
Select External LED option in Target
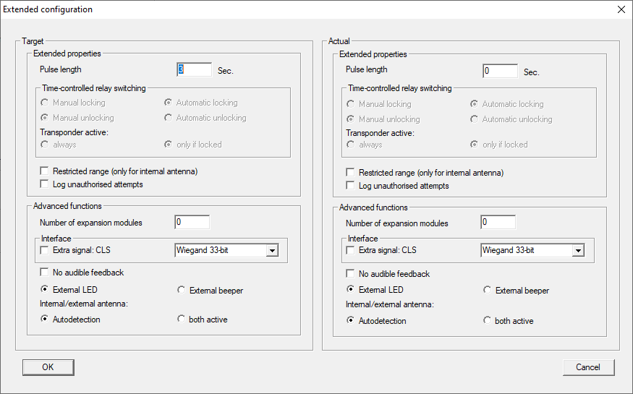45,290
